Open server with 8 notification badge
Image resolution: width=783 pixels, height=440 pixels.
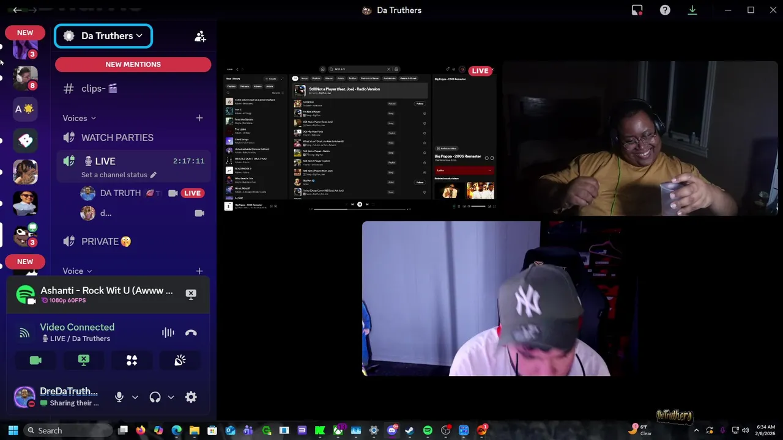coord(25,78)
